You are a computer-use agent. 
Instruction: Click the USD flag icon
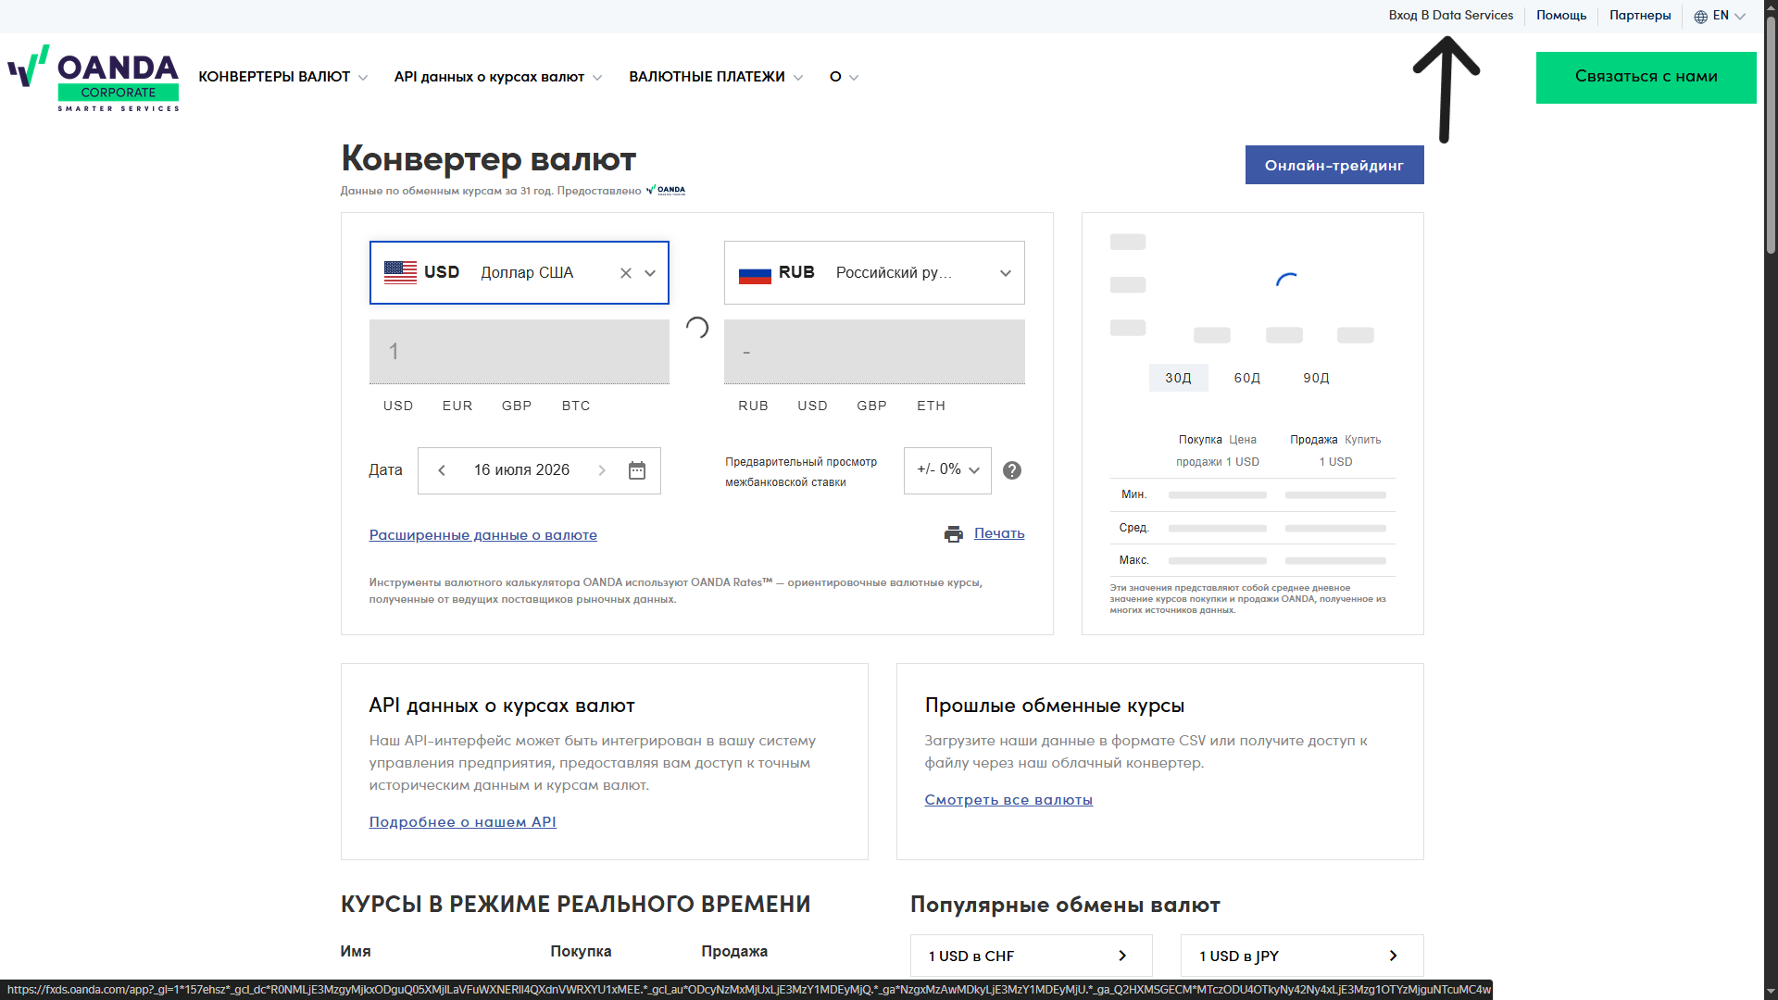tap(400, 272)
